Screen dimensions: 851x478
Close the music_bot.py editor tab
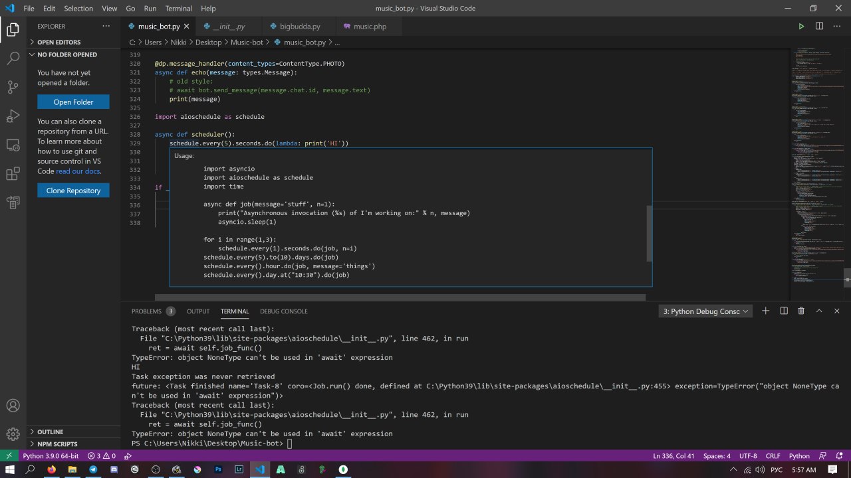pos(186,27)
